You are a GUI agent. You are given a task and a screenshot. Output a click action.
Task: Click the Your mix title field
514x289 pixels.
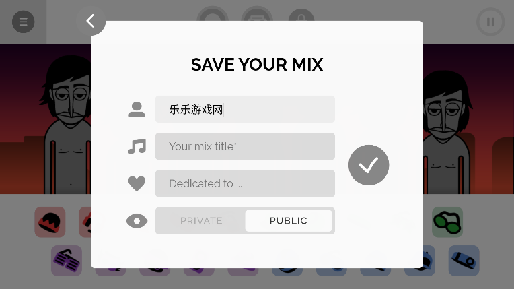[x=245, y=146]
